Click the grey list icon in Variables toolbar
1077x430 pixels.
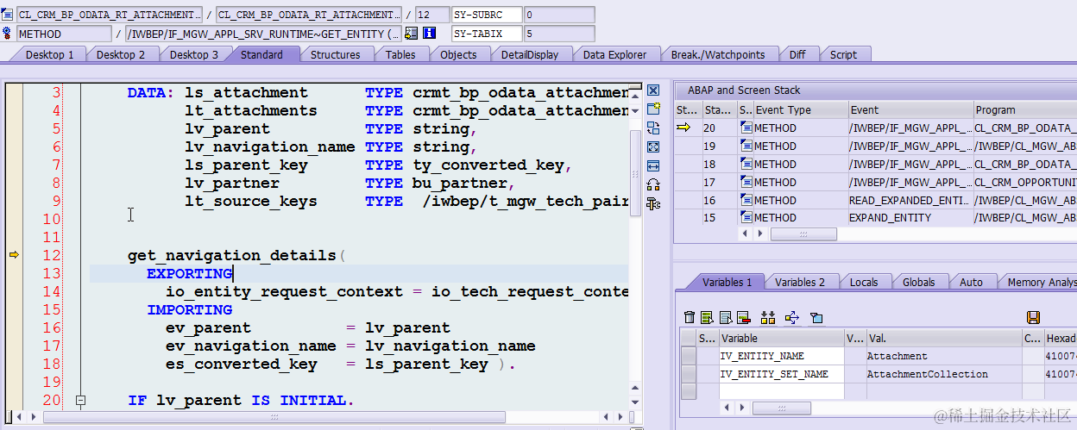point(725,317)
